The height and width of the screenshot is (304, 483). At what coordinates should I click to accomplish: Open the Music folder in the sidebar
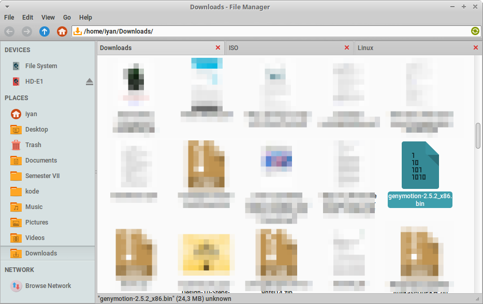point(35,206)
